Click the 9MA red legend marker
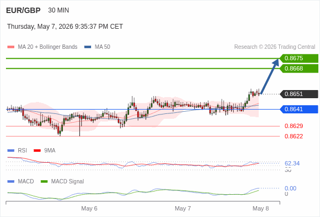320x217 pixels. coord(37,151)
